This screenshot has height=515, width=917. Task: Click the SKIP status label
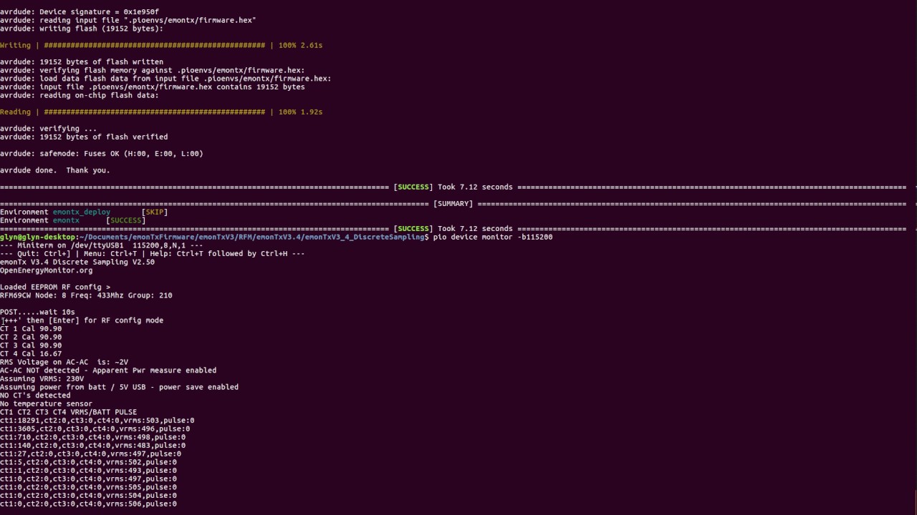[x=155, y=212]
